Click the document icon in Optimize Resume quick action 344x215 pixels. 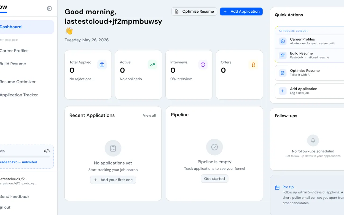(282, 73)
